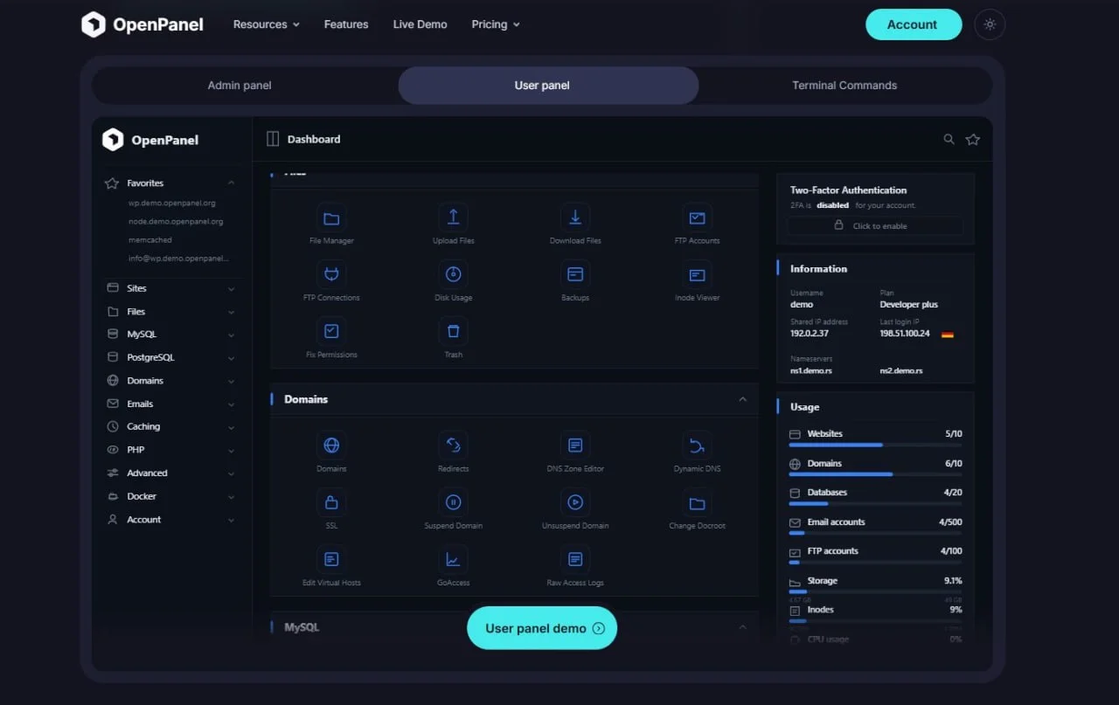
Task: Expand the Domains sidebar menu
Action: (x=171, y=381)
